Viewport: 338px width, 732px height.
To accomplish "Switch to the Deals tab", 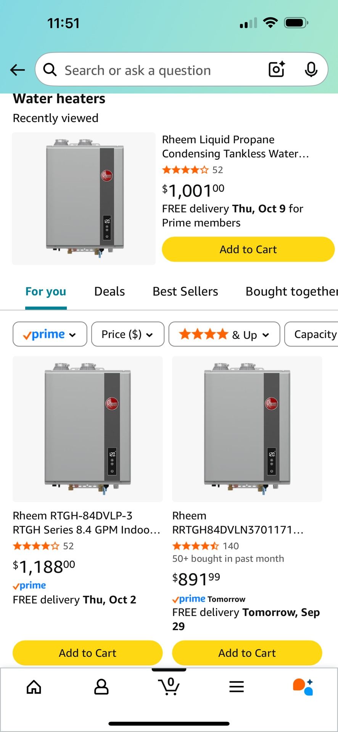I will [x=109, y=292].
